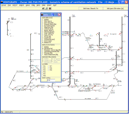The width and height of the screenshot is (129, 114).
Task: Select Crossection [m2] radio button
Action: point(43,39)
